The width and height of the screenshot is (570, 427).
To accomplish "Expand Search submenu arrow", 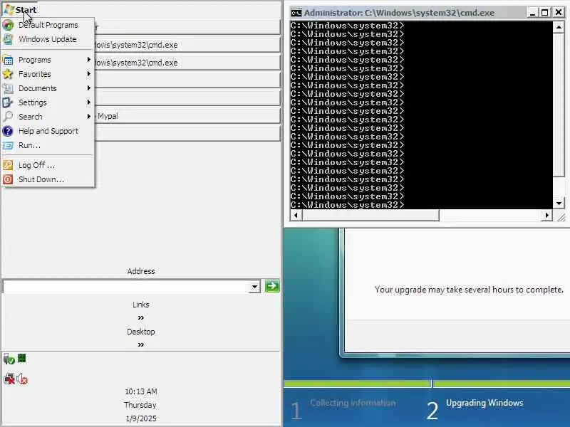I will tap(88, 116).
